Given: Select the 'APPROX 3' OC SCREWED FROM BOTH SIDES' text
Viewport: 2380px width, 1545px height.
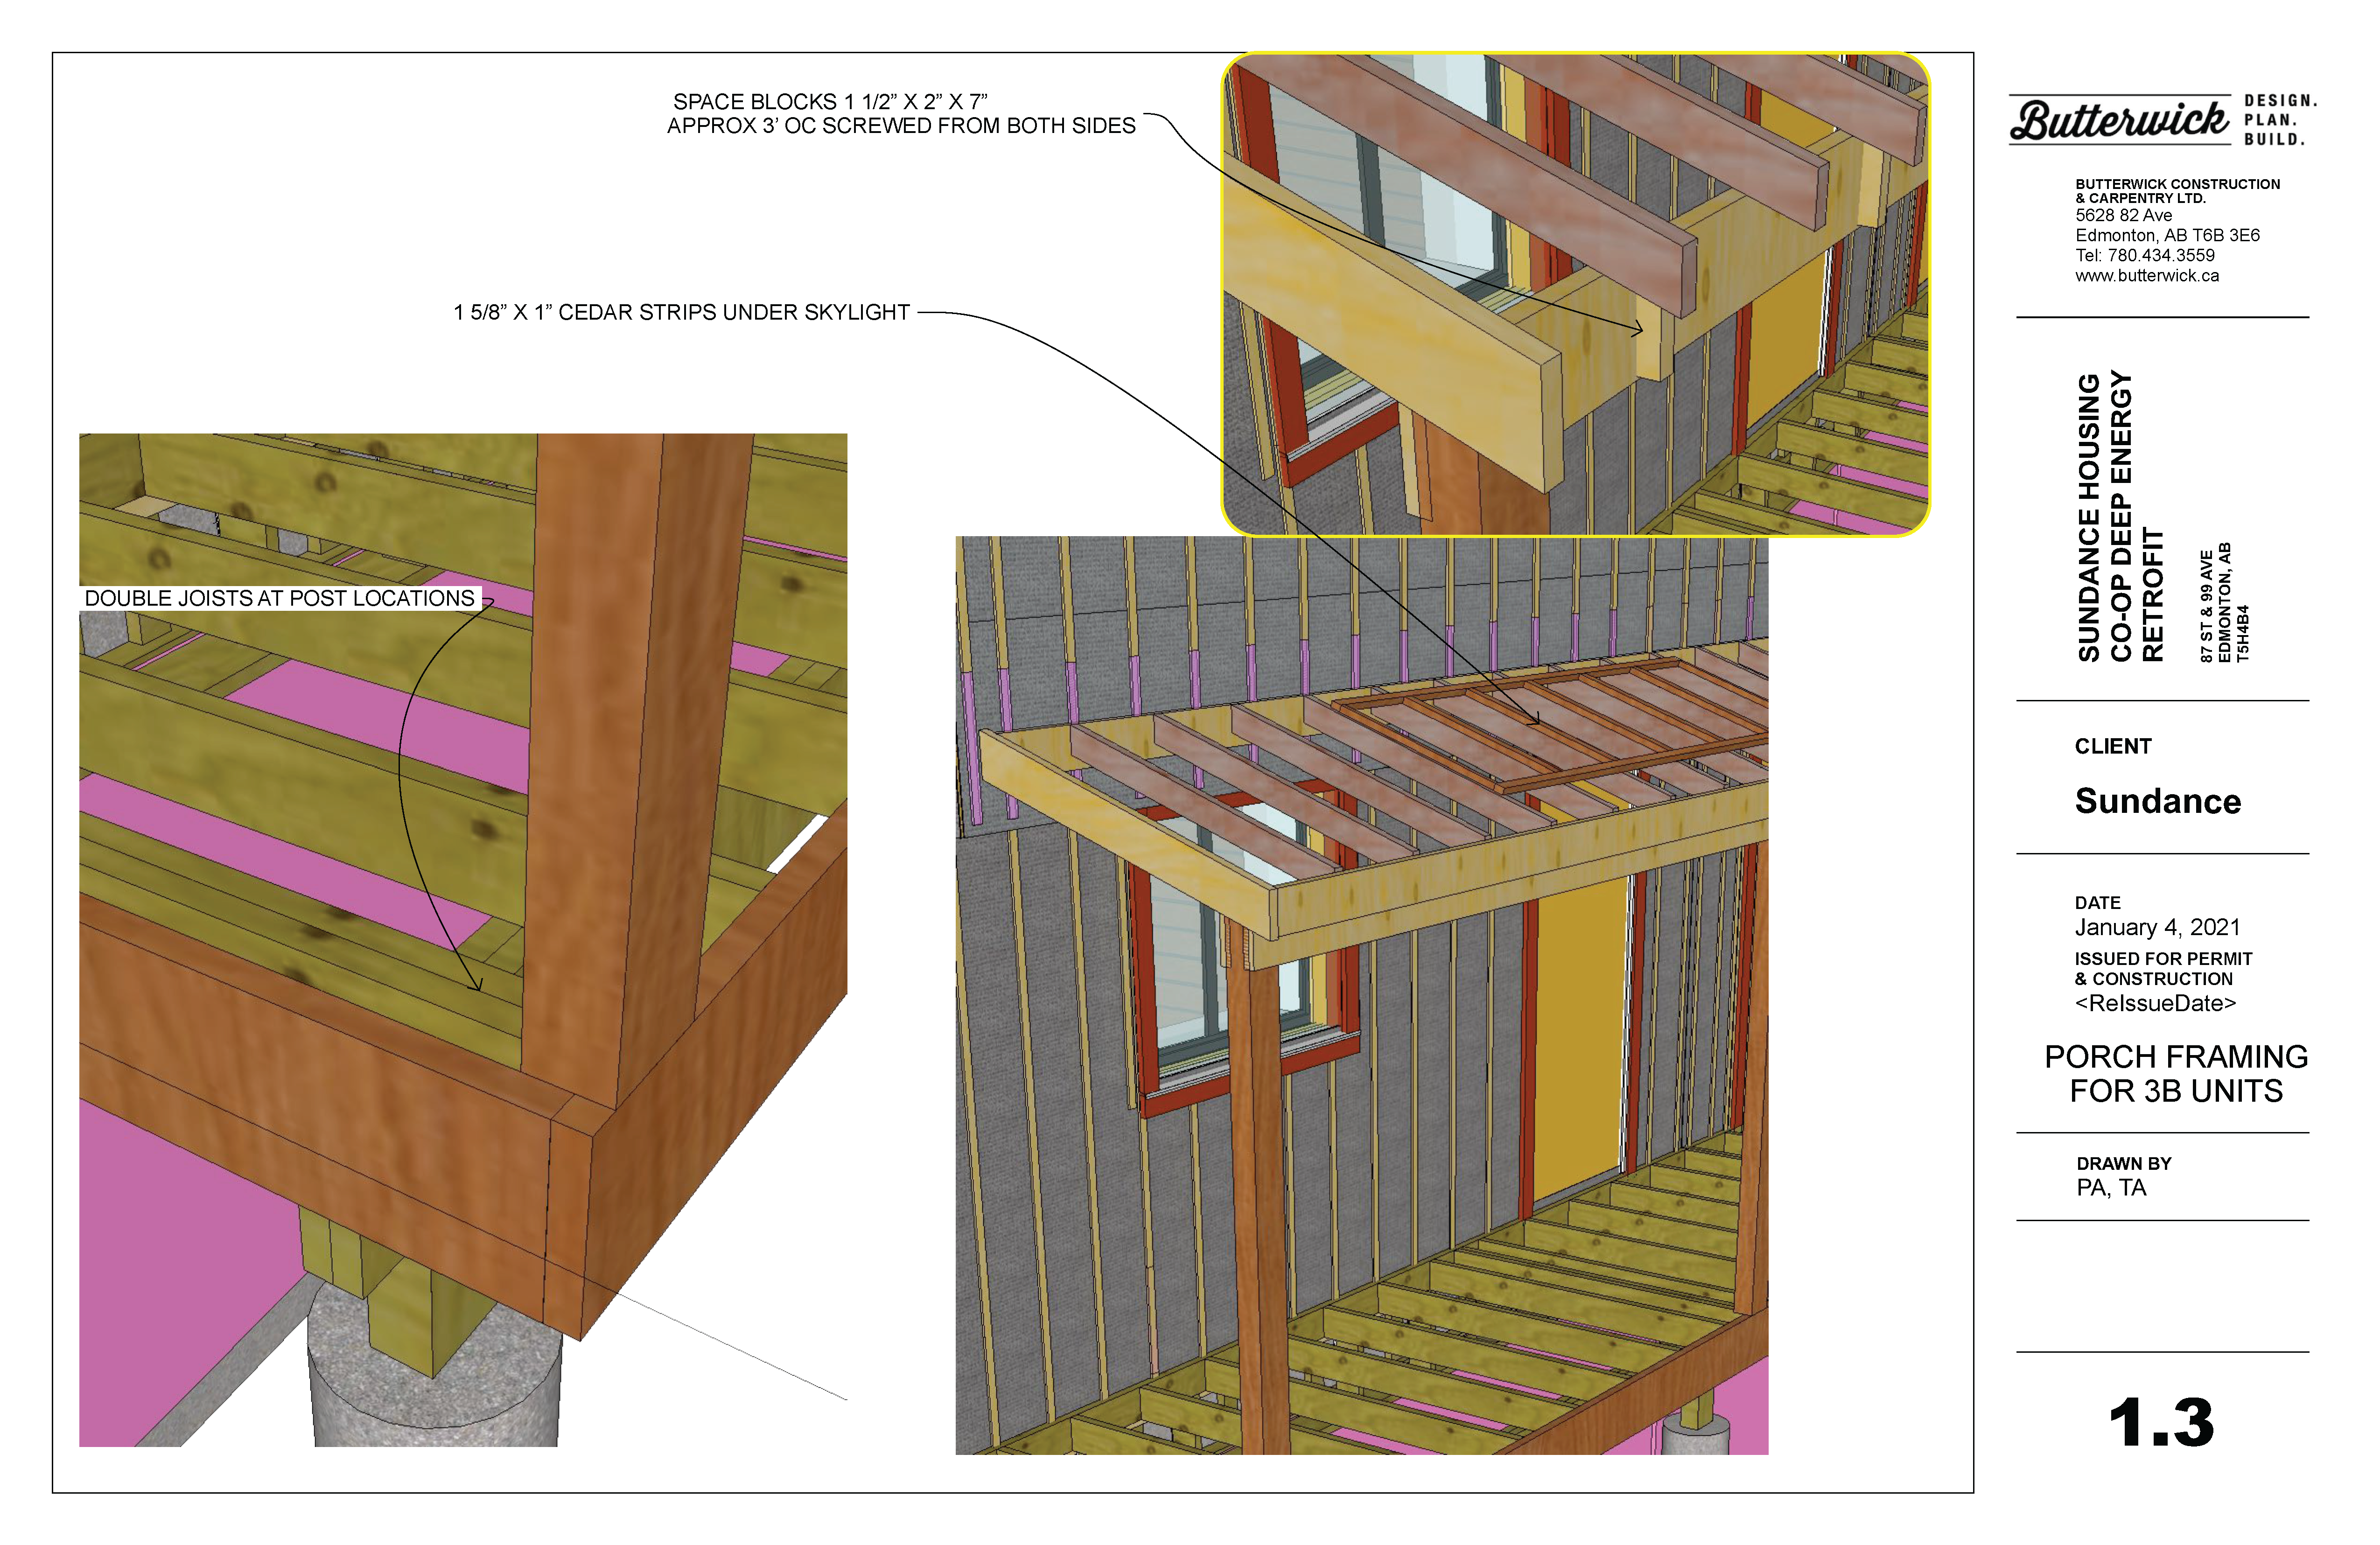Looking at the screenshot, I should pos(901,126).
